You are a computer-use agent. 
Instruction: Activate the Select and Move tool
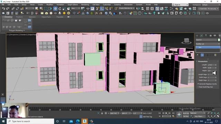[55, 9]
